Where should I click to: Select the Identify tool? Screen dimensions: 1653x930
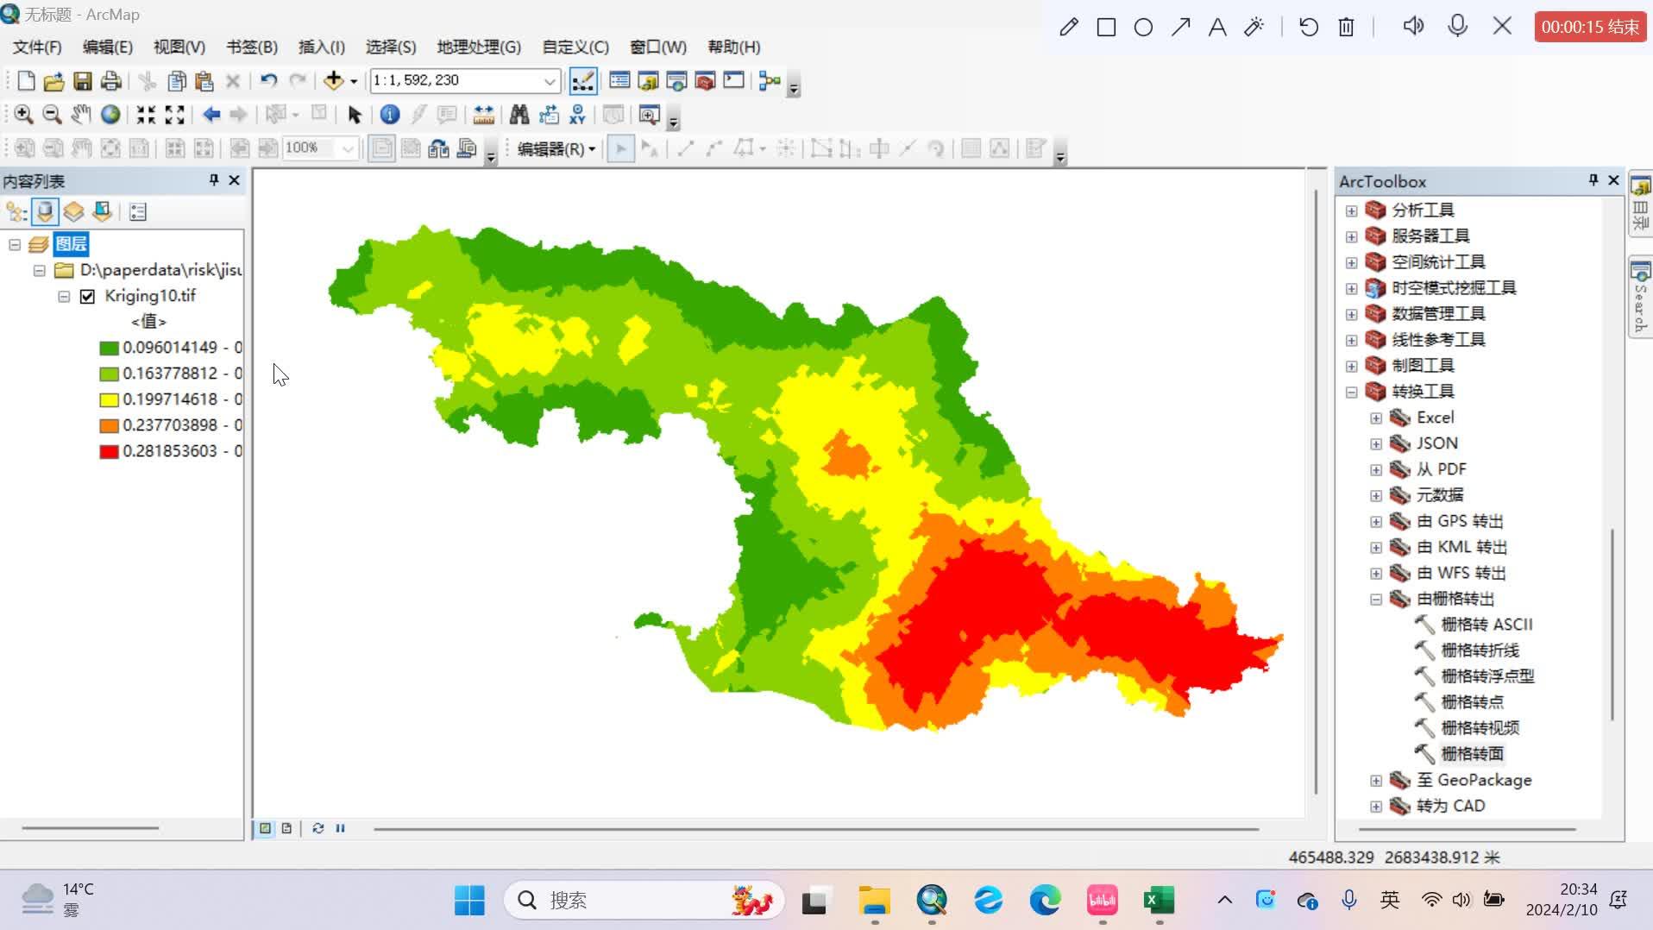click(389, 114)
